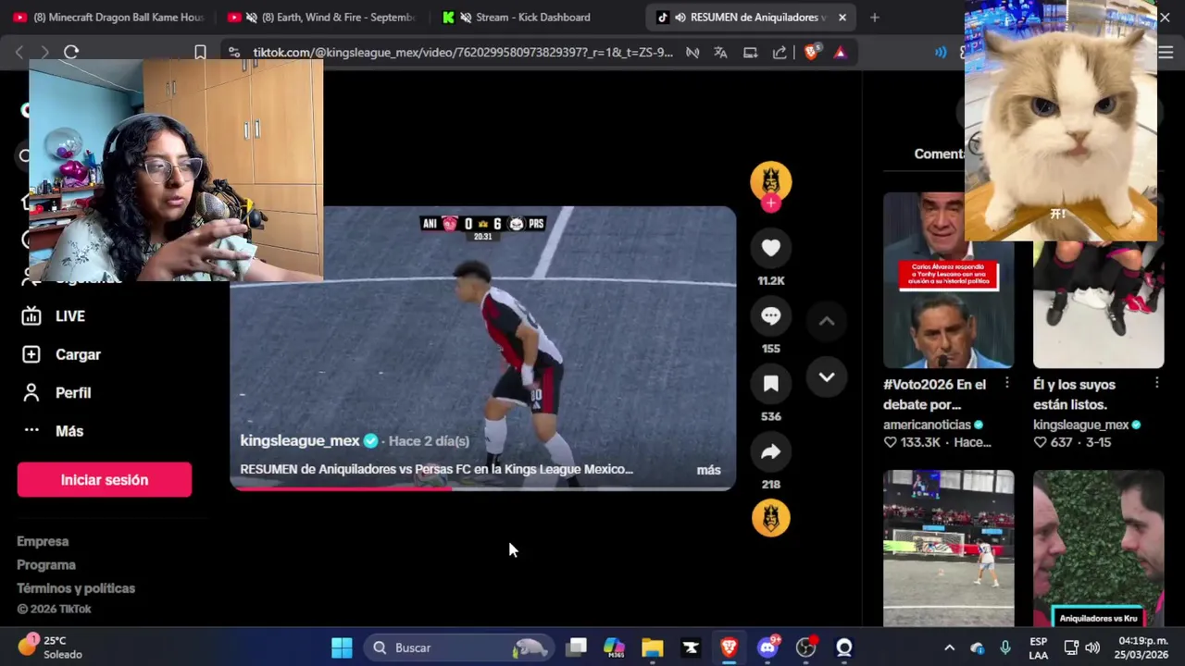Click the tiktok.com URL address field
This screenshot has width=1185, height=666.
[463, 53]
